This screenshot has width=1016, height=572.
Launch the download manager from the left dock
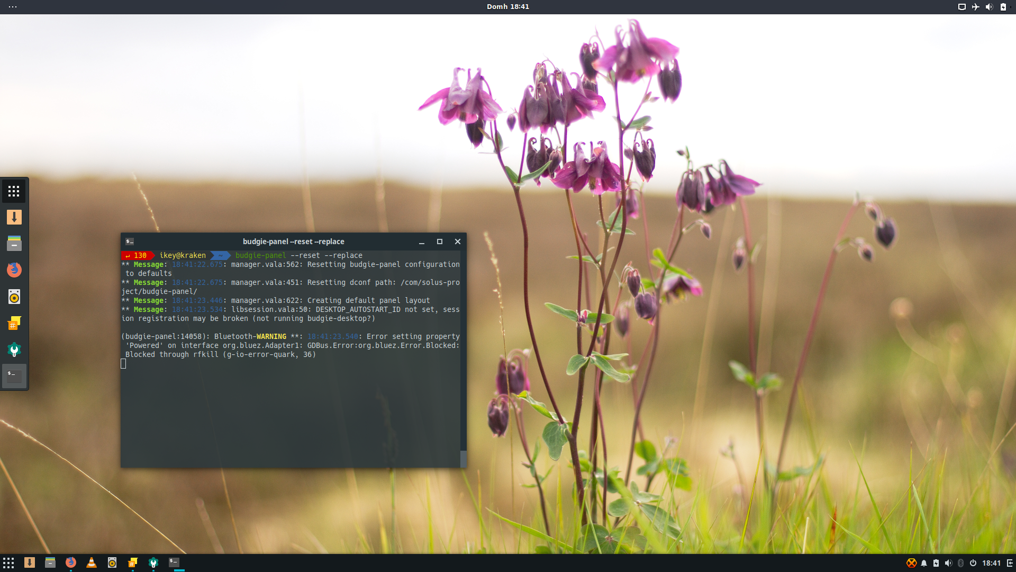[x=14, y=217]
